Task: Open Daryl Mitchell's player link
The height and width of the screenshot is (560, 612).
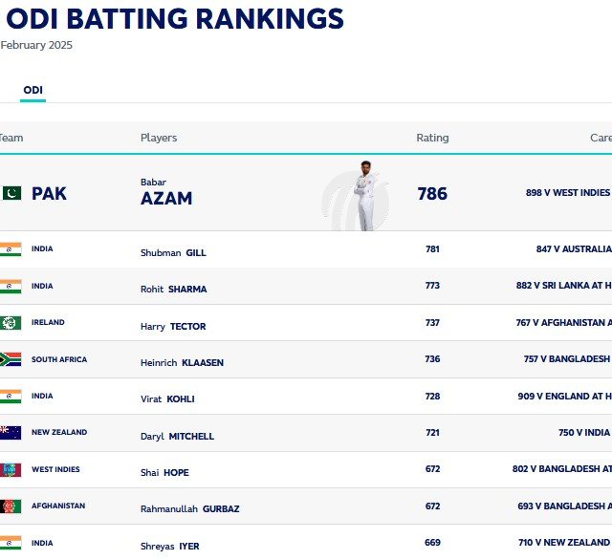Action: pos(177,436)
